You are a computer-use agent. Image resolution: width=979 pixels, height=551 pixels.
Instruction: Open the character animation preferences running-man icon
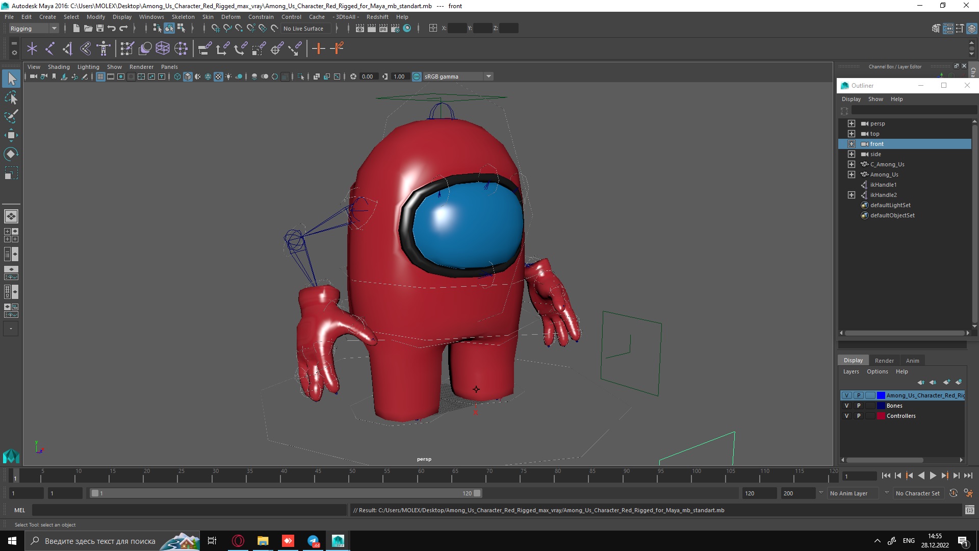[x=968, y=493]
